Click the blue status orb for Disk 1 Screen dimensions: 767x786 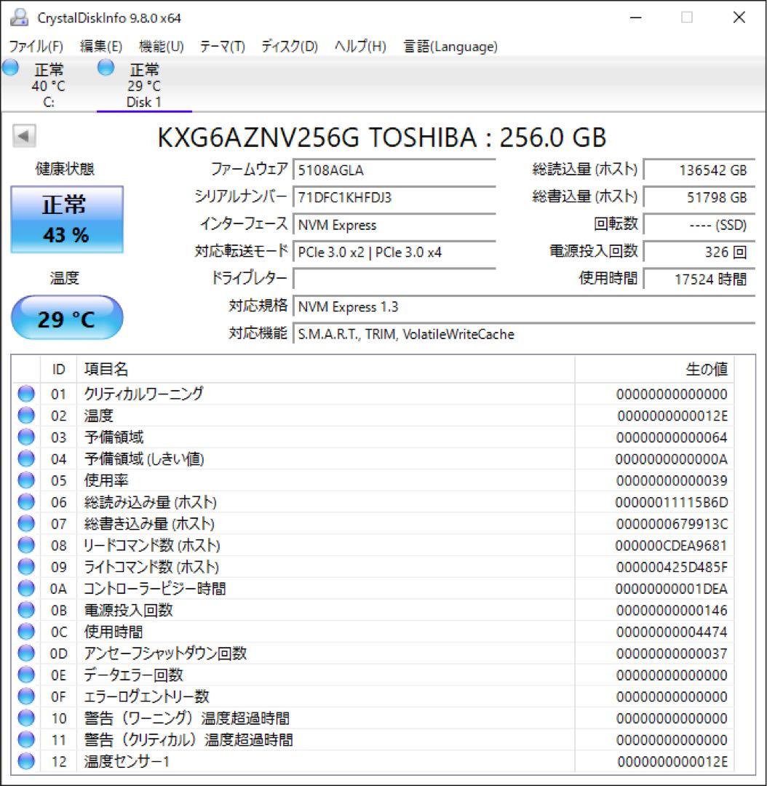tap(106, 67)
